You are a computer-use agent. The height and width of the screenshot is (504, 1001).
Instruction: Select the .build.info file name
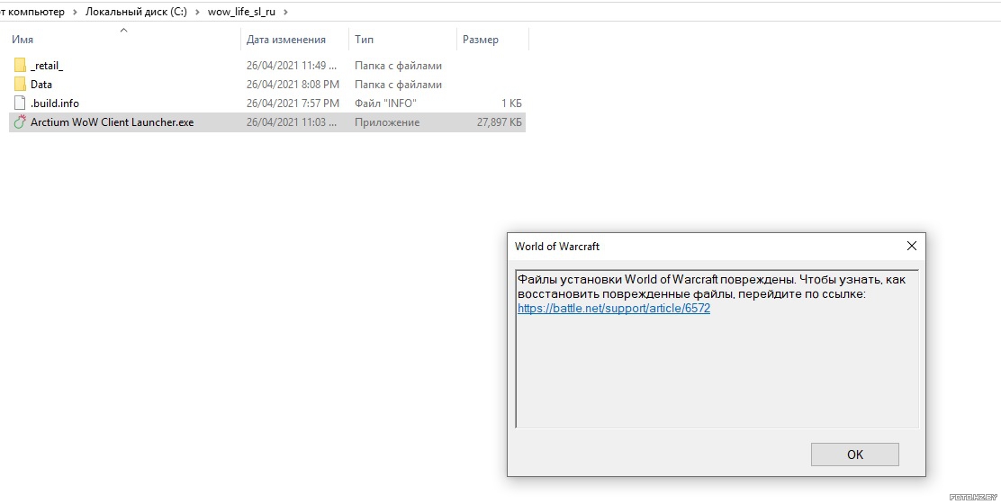click(x=55, y=103)
